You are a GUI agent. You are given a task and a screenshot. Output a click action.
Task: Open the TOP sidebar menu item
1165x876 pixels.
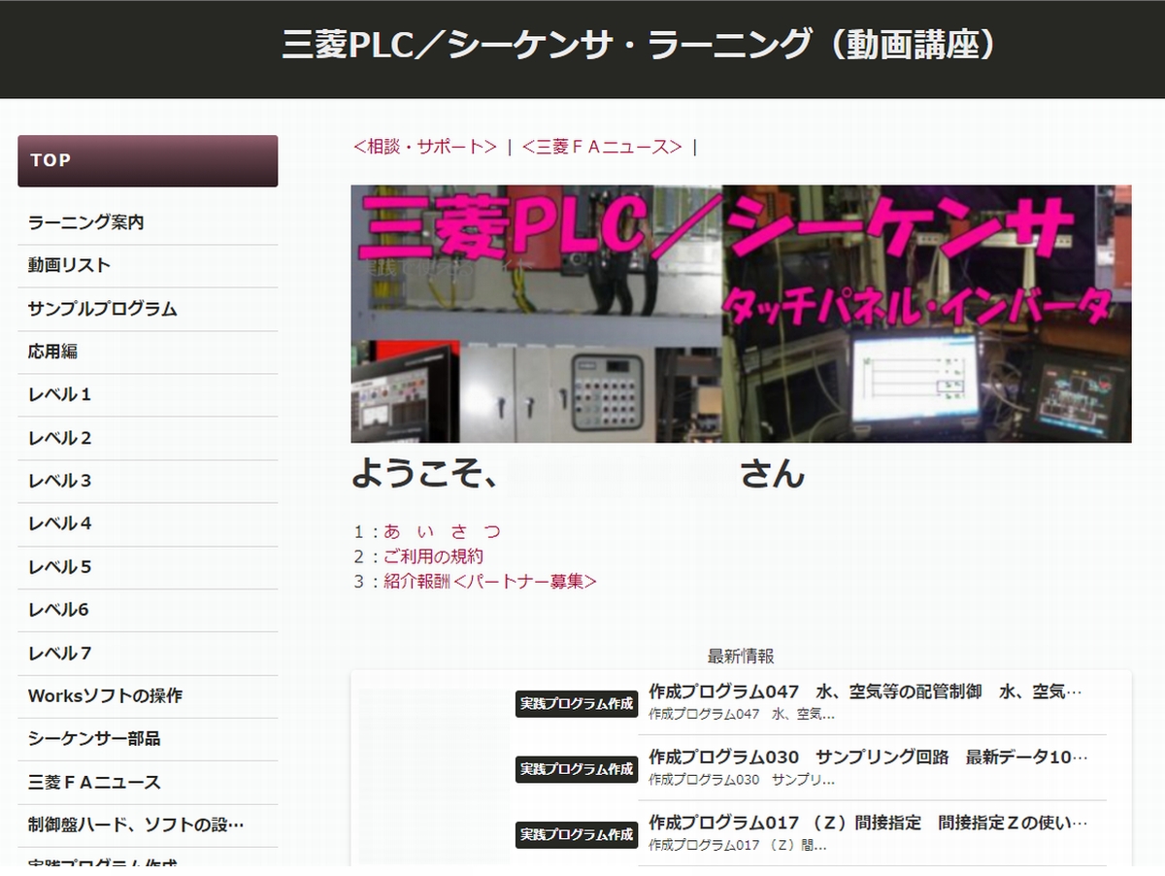148,161
